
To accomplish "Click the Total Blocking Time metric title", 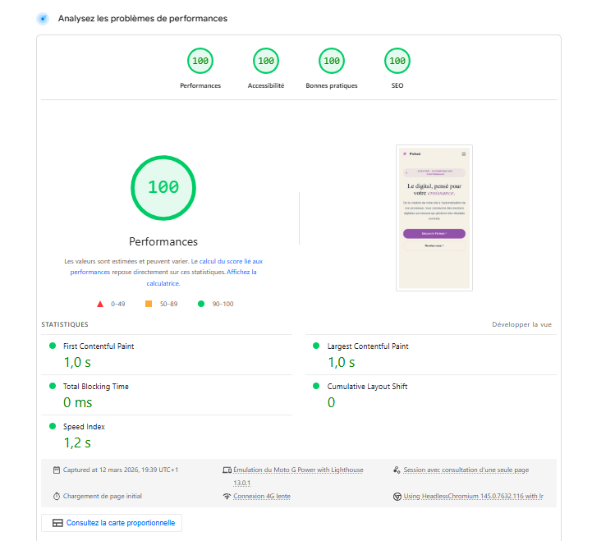I will coord(96,387).
